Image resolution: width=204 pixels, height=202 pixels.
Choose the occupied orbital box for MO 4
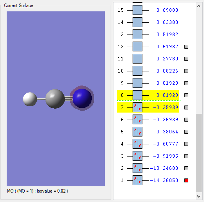[137, 144]
